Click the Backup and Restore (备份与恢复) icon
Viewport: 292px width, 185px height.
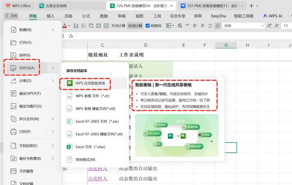click(x=13, y=159)
